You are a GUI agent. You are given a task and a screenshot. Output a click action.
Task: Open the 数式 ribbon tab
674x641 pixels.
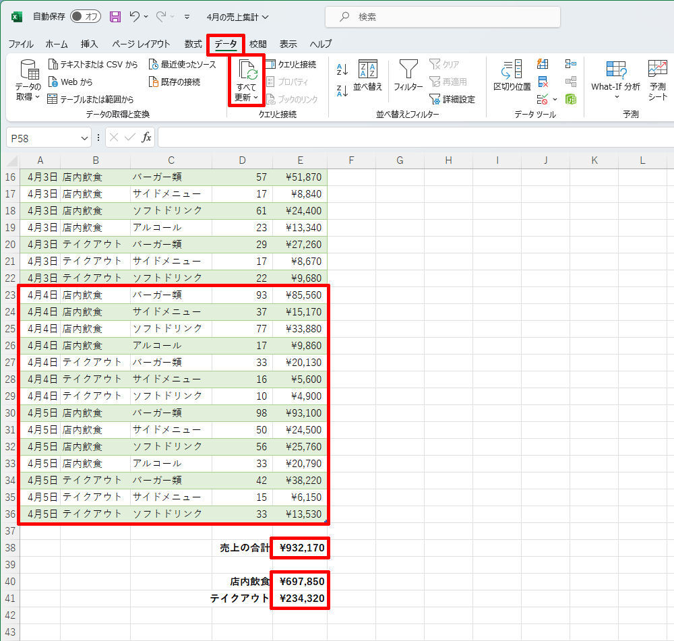193,44
